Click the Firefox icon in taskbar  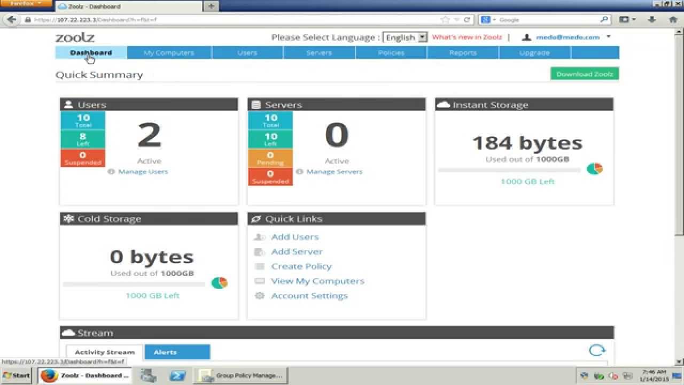[x=49, y=375]
